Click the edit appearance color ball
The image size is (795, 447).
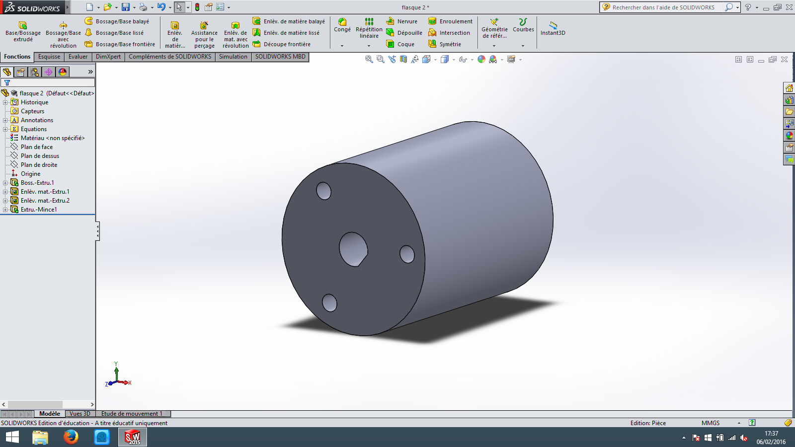pos(481,59)
